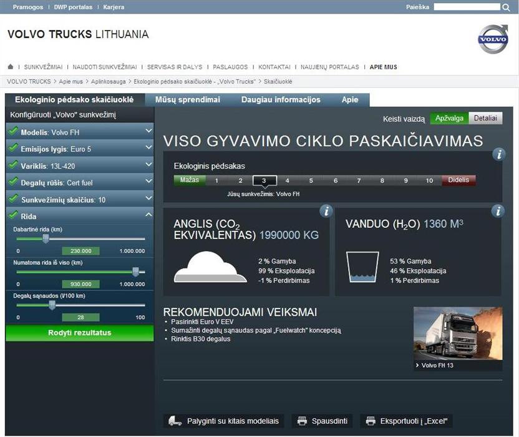Click the 930.000 planned mileage value field
The width and height of the screenshot is (519, 437).
(x=80, y=284)
